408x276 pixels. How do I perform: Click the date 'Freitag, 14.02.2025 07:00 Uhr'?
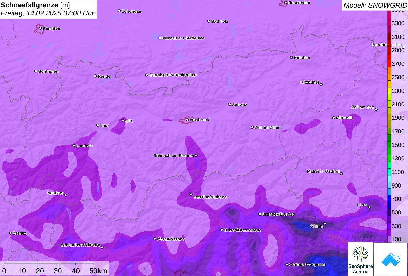(x=48, y=13)
